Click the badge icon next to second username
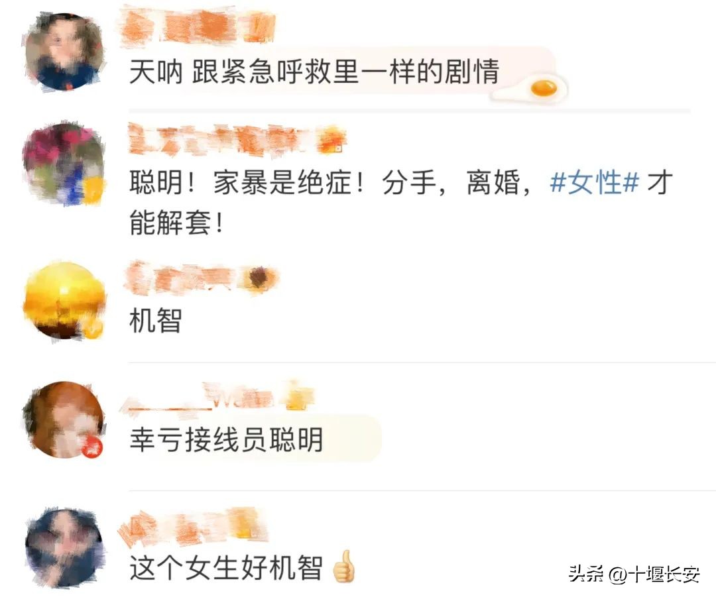 [332, 140]
